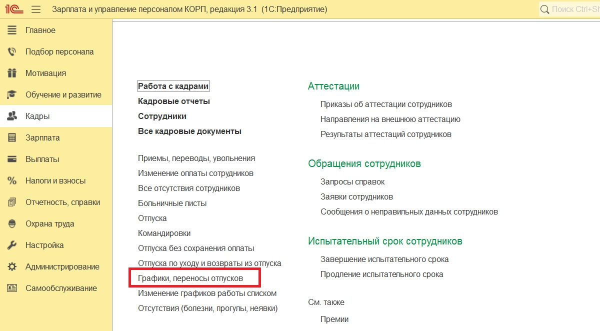Click the Мотивация gift icon
This screenshot has height=331, width=600.
pyautogui.click(x=12, y=73)
